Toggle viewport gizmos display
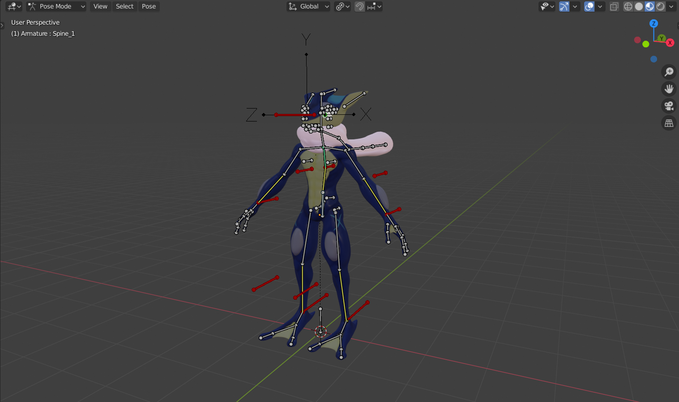 (564, 6)
